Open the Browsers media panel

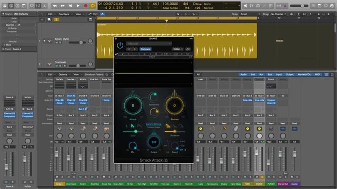(x=332, y=6)
